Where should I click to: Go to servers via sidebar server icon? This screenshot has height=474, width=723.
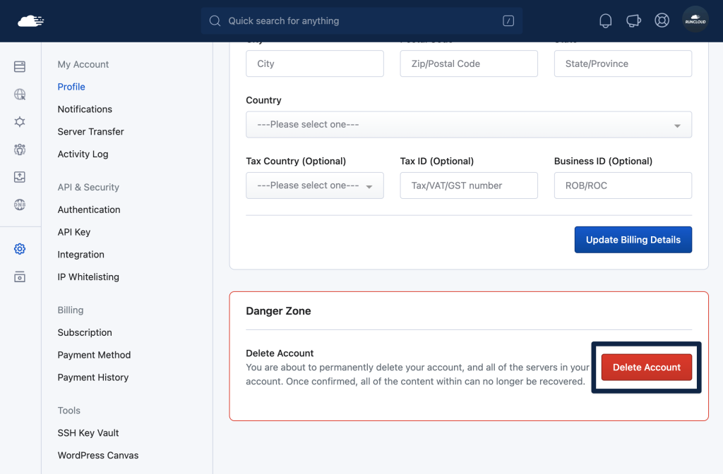click(20, 66)
